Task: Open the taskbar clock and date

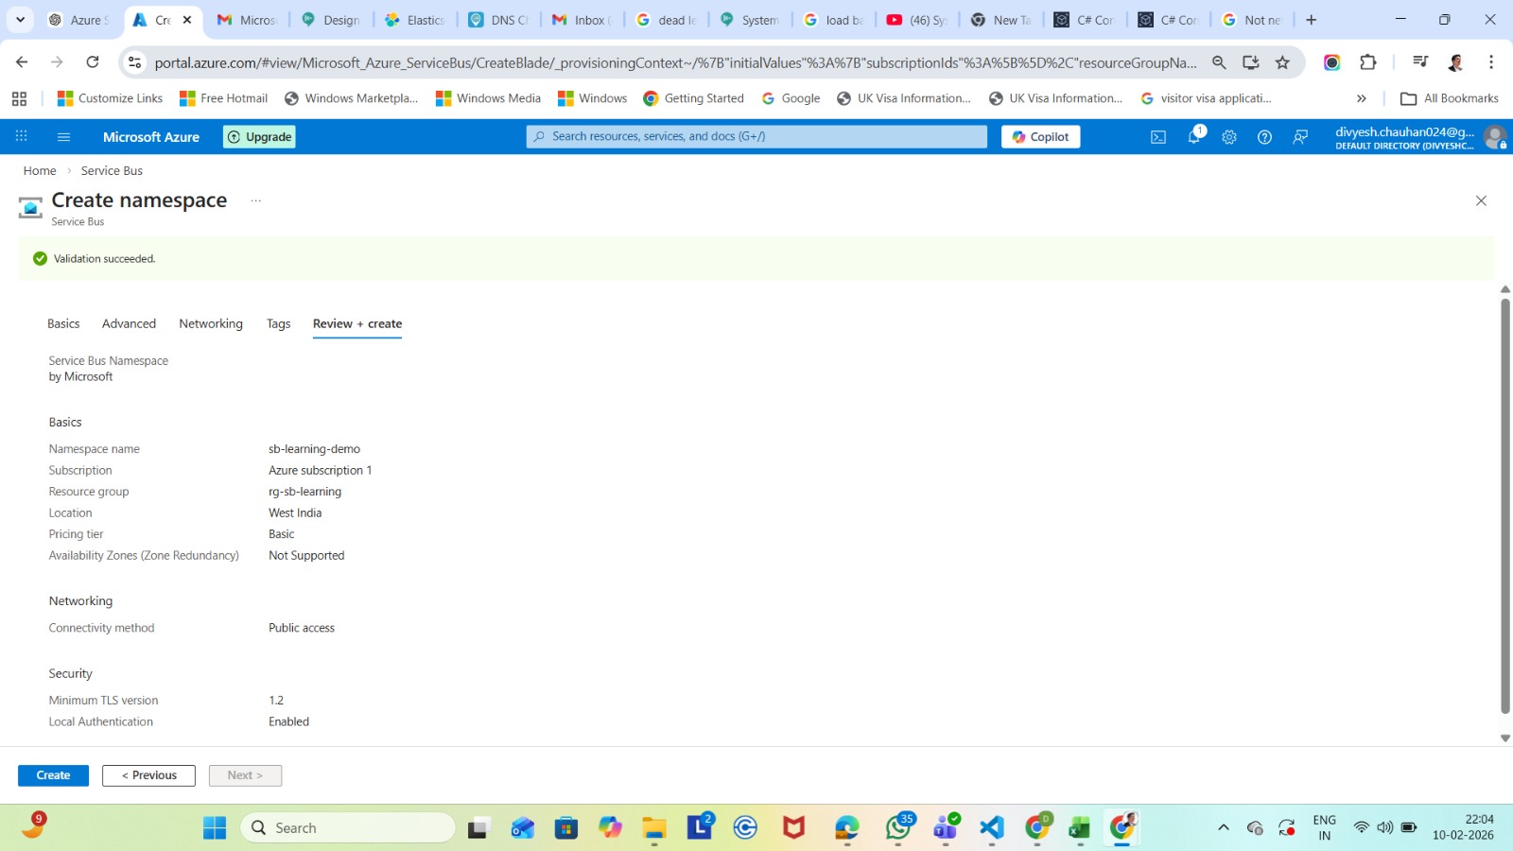Action: click(1463, 827)
